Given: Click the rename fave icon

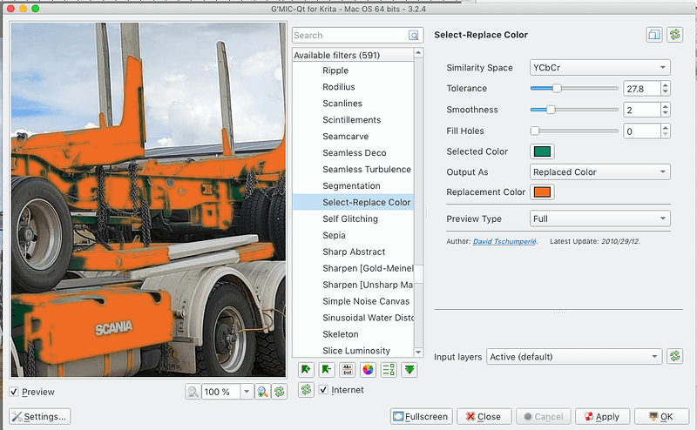Looking at the screenshot, I should click(347, 369).
